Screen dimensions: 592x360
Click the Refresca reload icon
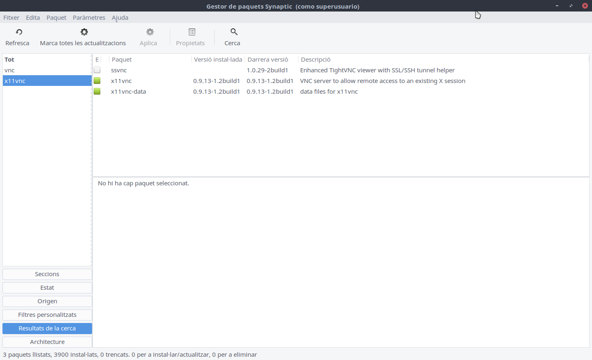point(19,32)
